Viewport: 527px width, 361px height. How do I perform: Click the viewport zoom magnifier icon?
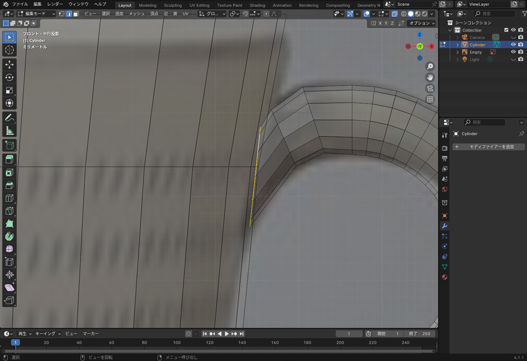(x=430, y=66)
